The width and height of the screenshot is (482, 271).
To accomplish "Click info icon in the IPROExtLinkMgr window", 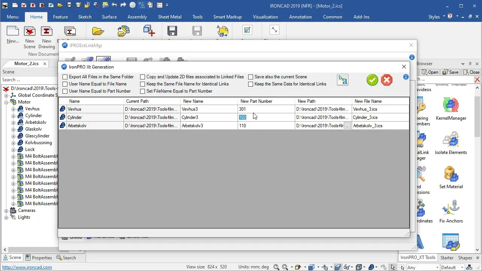I will tap(412, 57).
